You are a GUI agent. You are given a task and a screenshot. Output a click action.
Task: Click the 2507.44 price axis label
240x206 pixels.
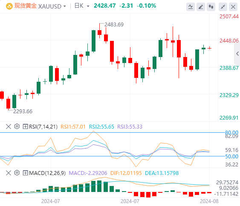click(x=229, y=17)
